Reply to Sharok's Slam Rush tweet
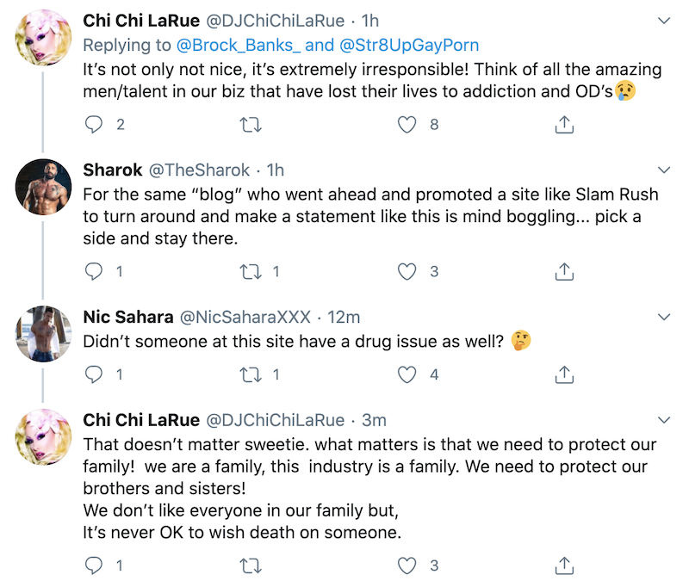This screenshot has width=689, height=587. click(x=94, y=272)
